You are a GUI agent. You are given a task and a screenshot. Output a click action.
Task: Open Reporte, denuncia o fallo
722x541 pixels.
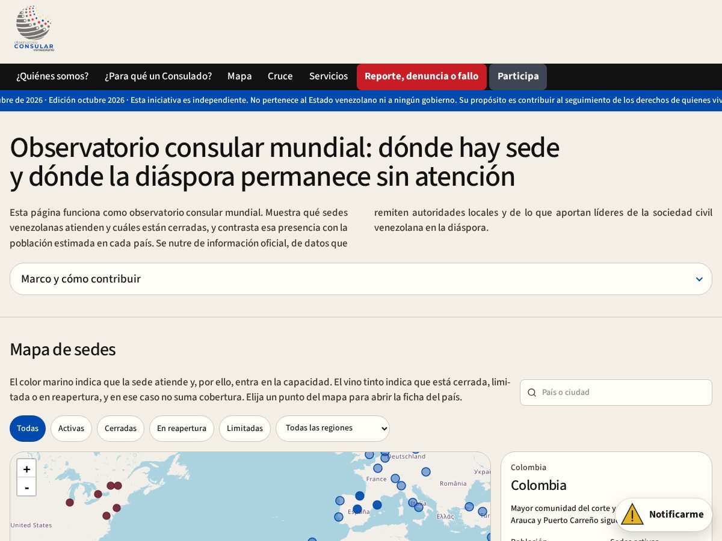click(x=422, y=76)
